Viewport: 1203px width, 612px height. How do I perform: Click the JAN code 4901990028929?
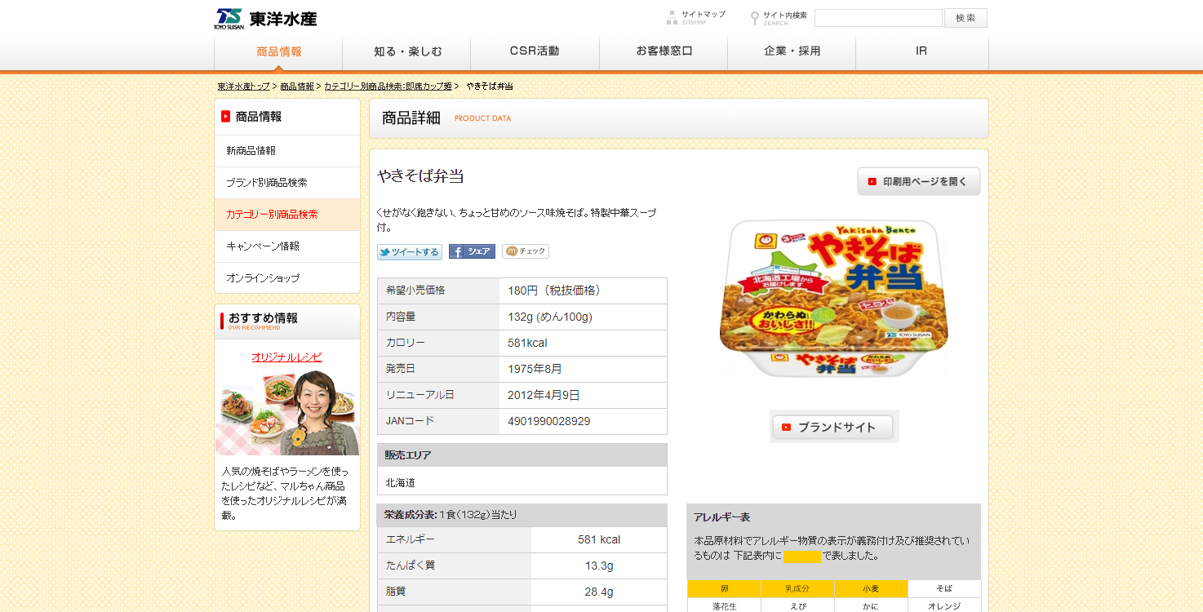click(x=548, y=421)
